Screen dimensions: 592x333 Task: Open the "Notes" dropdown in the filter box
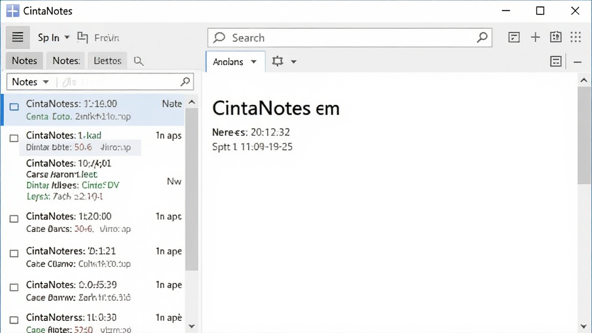point(30,82)
